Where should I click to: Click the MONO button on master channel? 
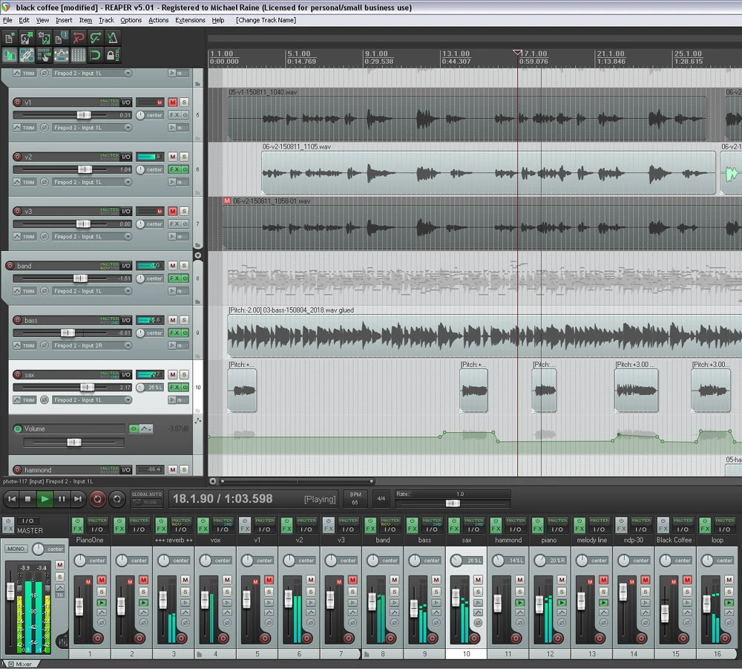coord(15,549)
